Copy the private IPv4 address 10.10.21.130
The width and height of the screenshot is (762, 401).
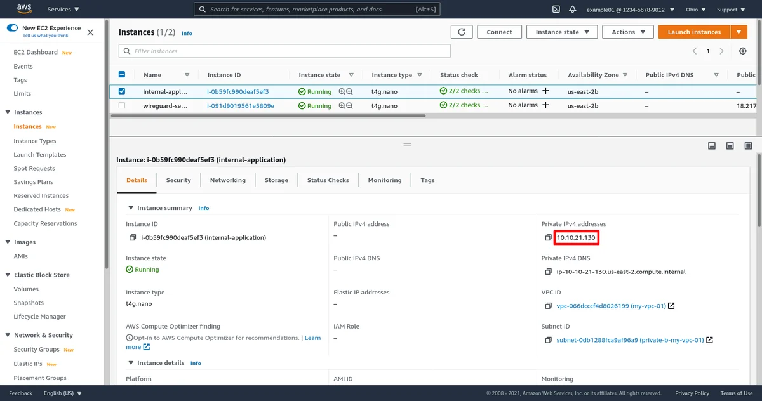548,238
